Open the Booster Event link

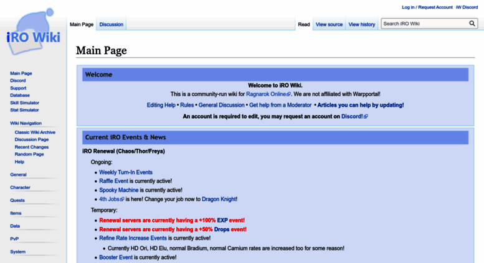116,257
